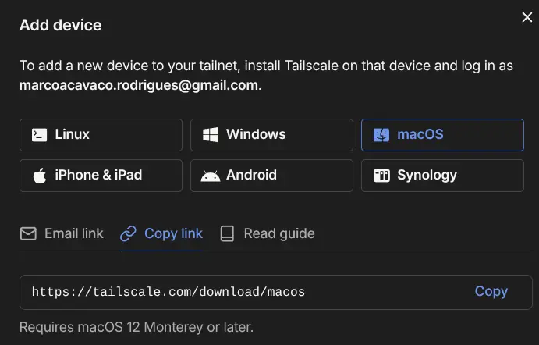
Task: Click the chain Copy link icon
Action: pyautogui.click(x=128, y=233)
